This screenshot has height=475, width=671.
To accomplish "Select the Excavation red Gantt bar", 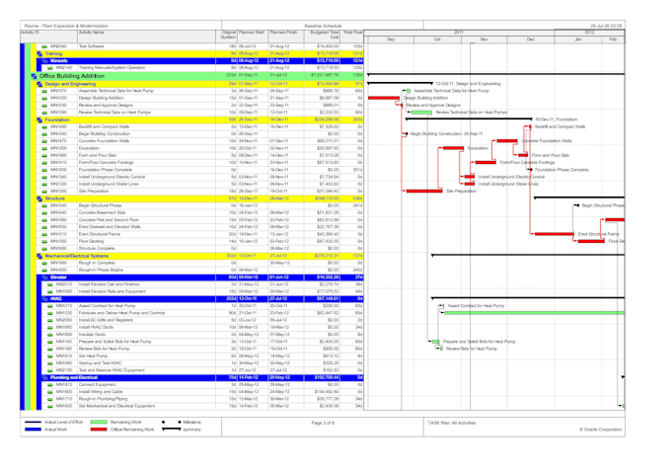I will 453,148.
